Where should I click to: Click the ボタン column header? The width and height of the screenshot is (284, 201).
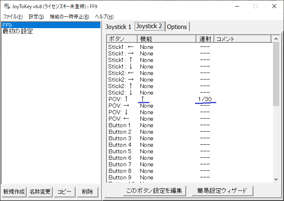122,39
